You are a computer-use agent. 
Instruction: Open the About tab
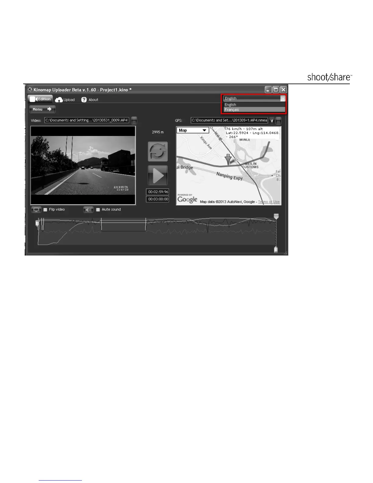pos(90,100)
